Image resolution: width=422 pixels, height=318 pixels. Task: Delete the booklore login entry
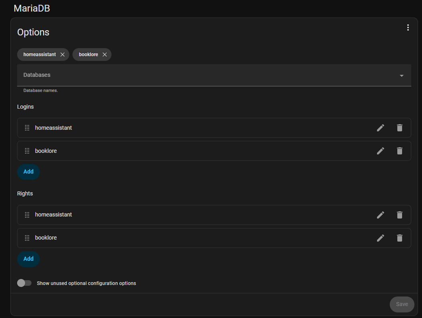coord(400,151)
